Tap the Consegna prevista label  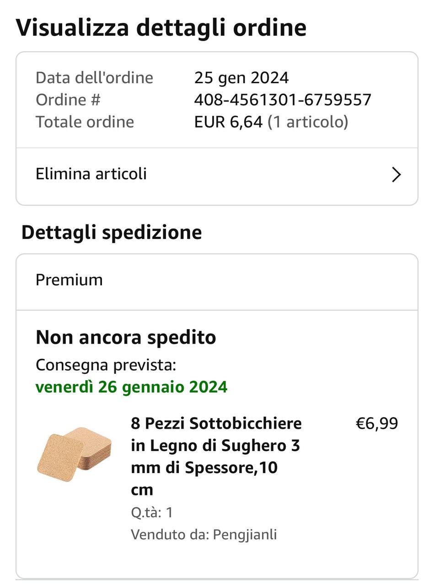(106, 365)
